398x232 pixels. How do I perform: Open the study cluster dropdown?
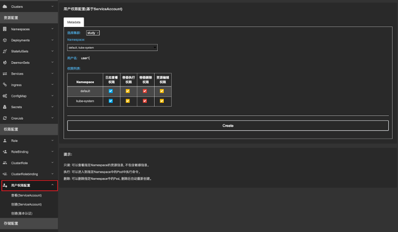coord(93,33)
